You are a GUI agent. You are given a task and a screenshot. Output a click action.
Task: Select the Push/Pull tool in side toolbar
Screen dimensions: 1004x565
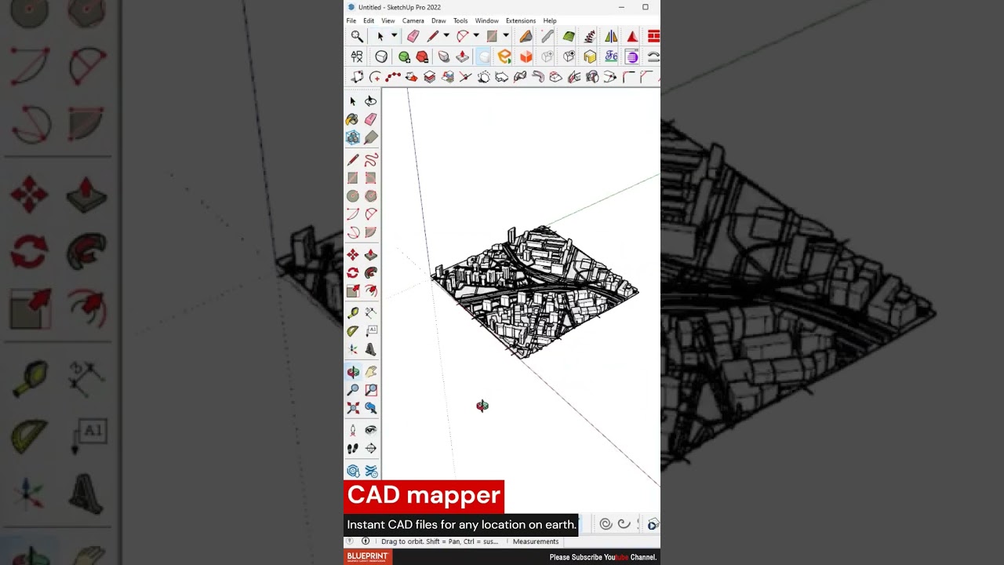(371, 255)
